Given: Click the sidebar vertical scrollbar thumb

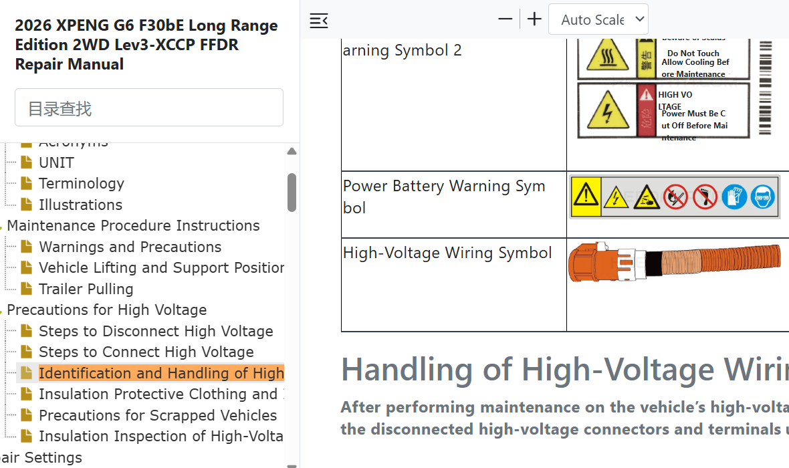Looking at the screenshot, I should coord(292,193).
